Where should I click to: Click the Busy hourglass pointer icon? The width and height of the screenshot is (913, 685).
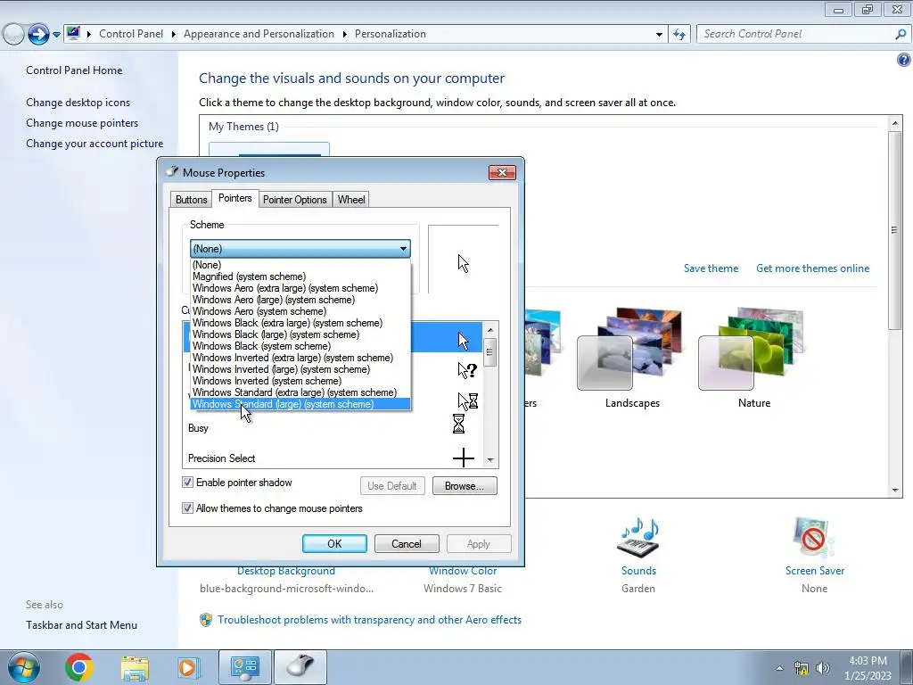[459, 424]
